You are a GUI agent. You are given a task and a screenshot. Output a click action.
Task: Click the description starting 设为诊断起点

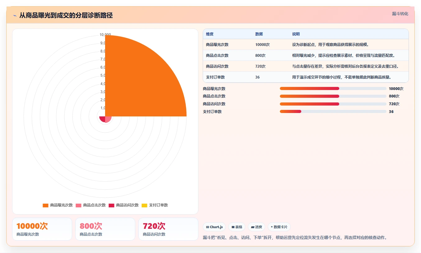331,45
